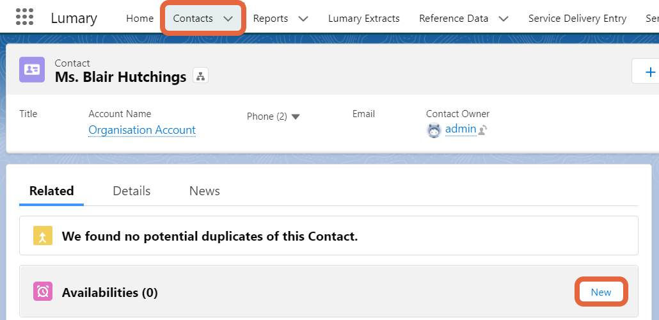Switch to the News tab
Screen dimensions: 659x320
click(x=205, y=191)
